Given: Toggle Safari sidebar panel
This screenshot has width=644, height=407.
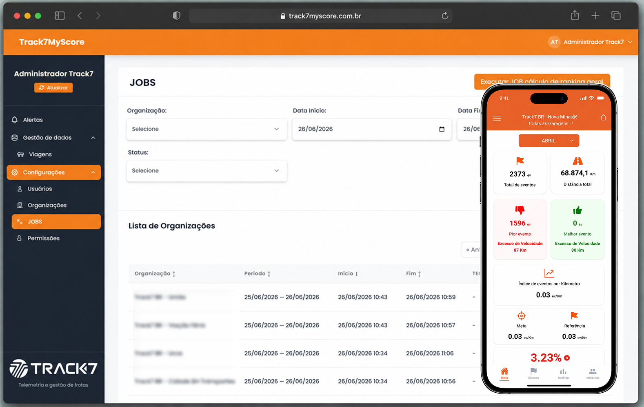Looking at the screenshot, I should click(x=60, y=16).
